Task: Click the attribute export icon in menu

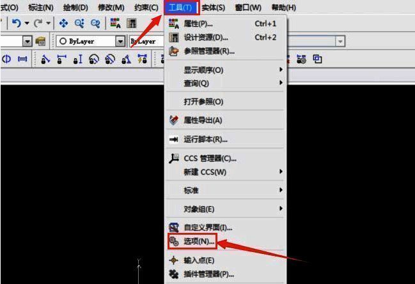Action: tap(174, 120)
